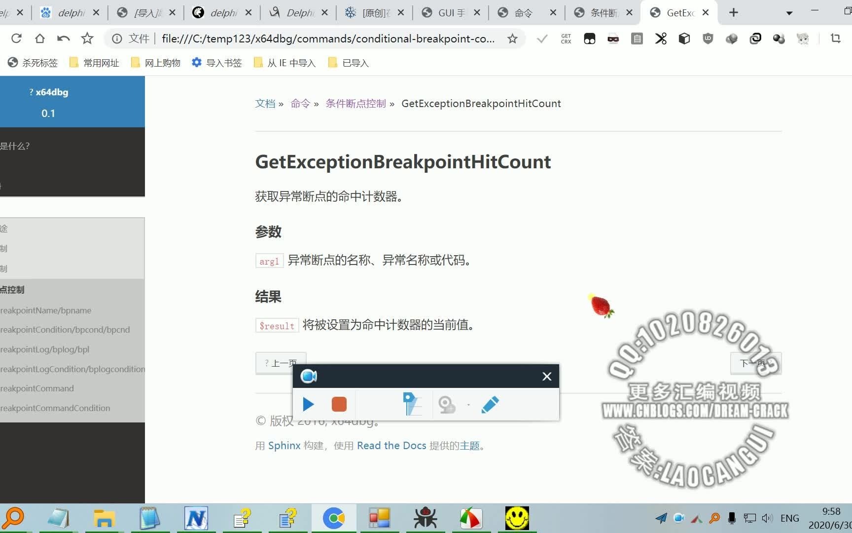
Task: Click the Read the Docs link
Action: point(392,445)
